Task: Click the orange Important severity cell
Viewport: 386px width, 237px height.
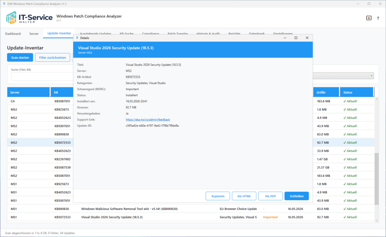Action: 270,217
